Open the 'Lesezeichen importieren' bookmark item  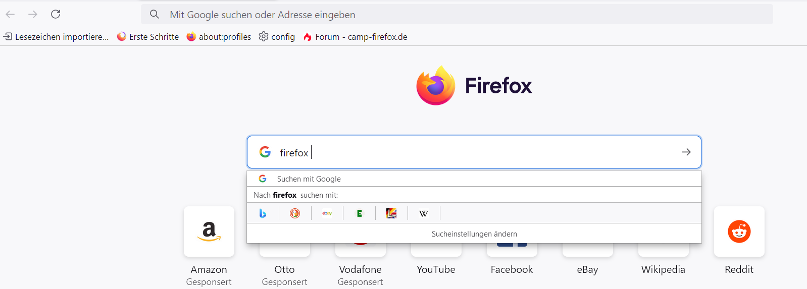tap(56, 37)
